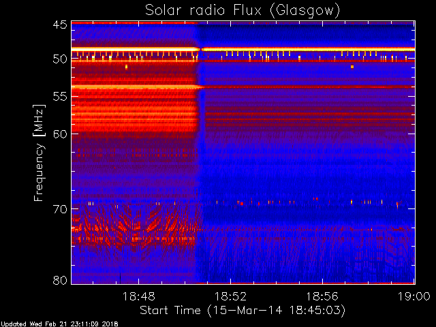Click the "Updated Wed Feb 21" timestamp text
The width and height of the screenshot is (436, 327).
pos(59,324)
